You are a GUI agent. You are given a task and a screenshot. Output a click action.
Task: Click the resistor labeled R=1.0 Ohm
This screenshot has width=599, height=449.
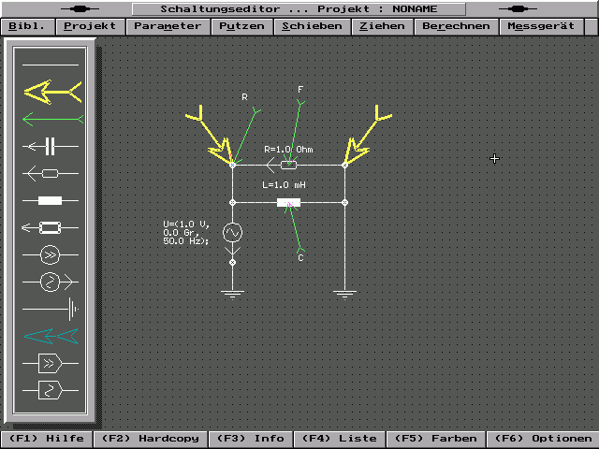pos(289,165)
